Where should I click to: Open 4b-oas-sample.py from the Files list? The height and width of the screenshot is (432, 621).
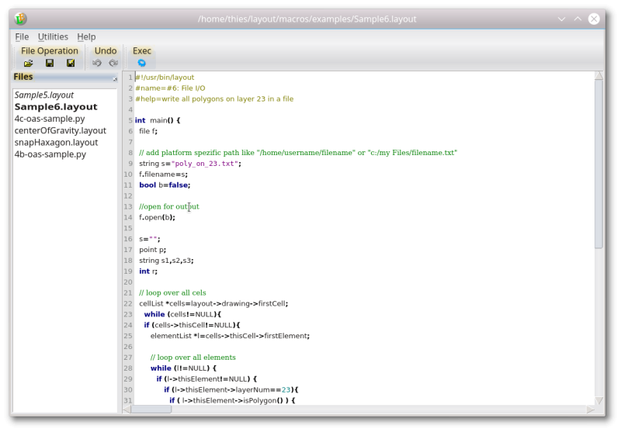click(50, 154)
